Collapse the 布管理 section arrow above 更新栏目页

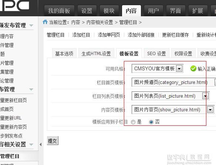tap(31, 90)
